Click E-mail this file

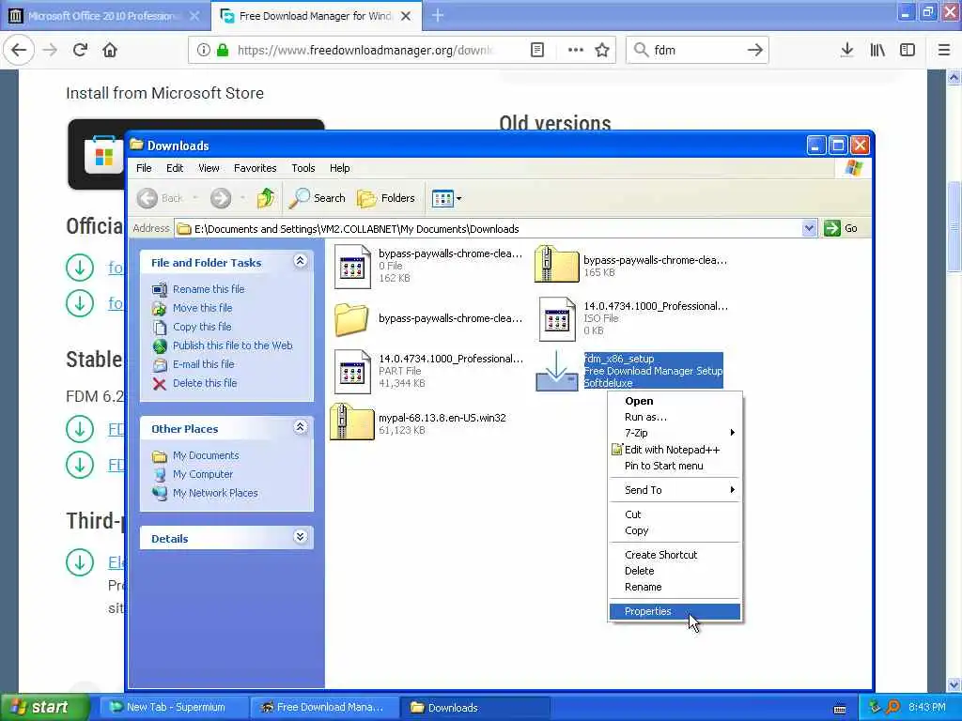pos(204,364)
